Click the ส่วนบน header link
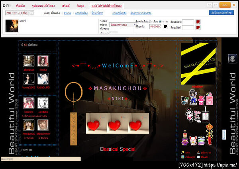 coord(68,13)
